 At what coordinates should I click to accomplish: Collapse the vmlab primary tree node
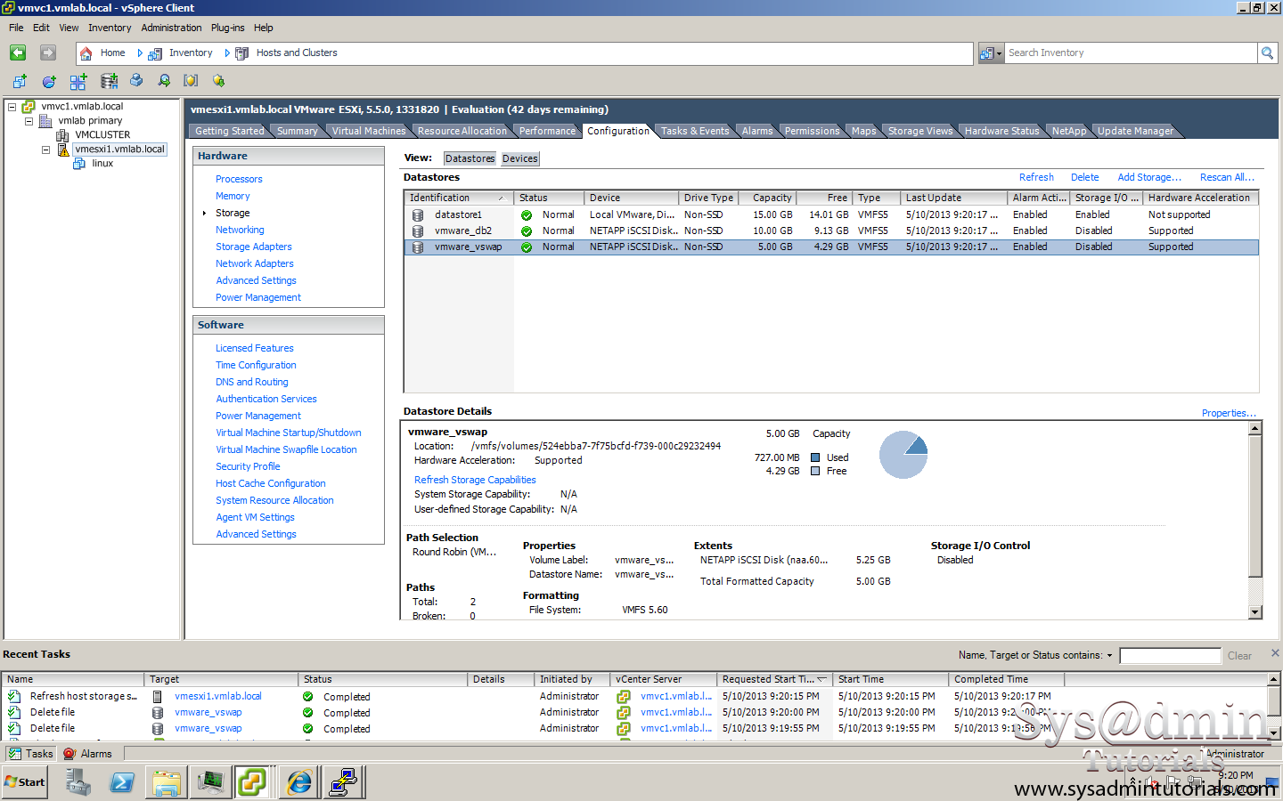click(x=29, y=121)
